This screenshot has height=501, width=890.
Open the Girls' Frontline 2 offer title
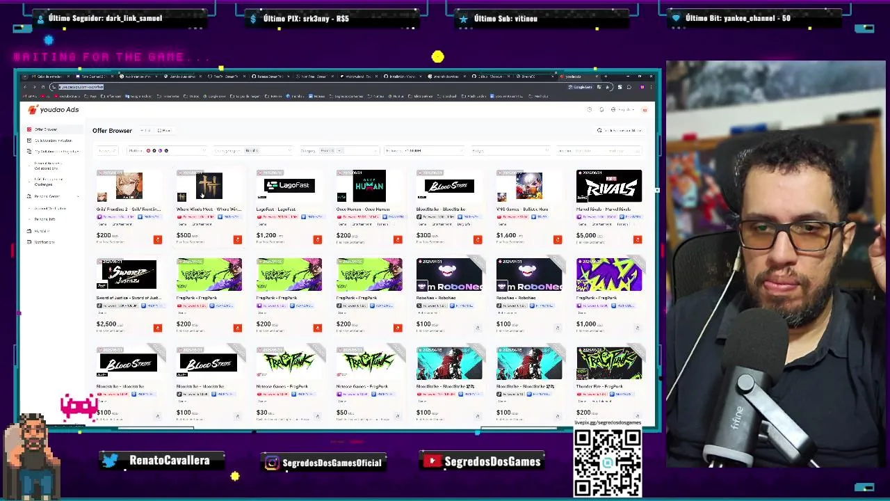[129, 209]
